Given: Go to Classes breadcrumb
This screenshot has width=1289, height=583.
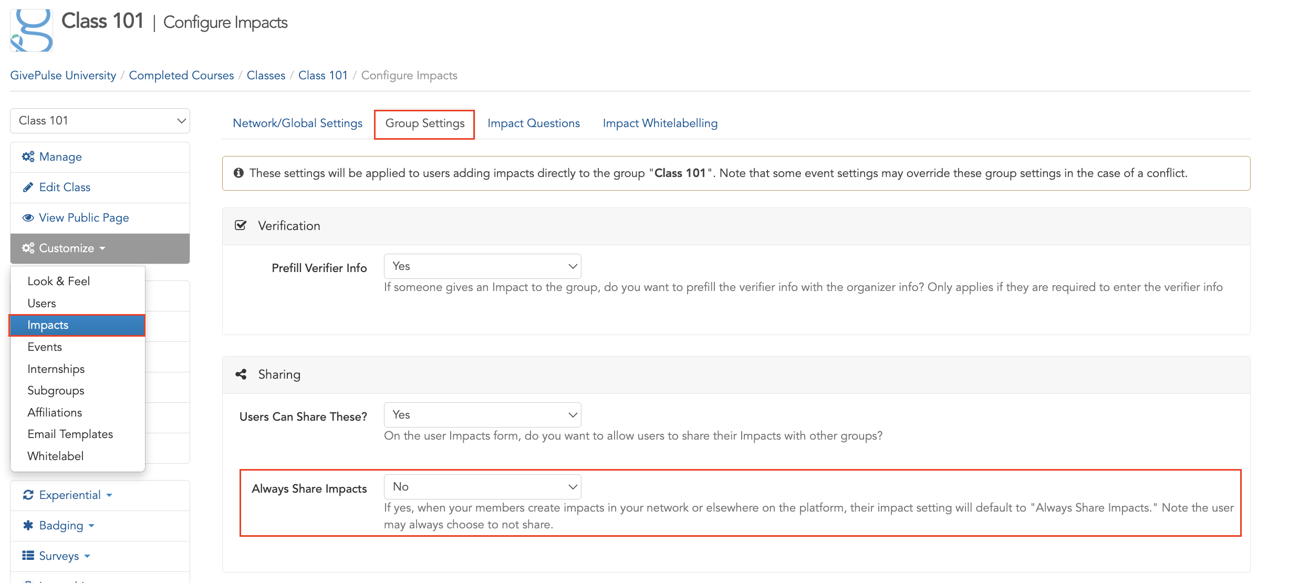Looking at the screenshot, I should pyautogui.click(x=266, y=75).
